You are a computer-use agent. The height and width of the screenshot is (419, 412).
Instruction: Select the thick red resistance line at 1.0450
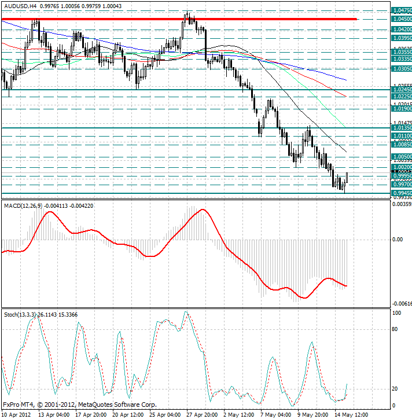coord(174,19)
